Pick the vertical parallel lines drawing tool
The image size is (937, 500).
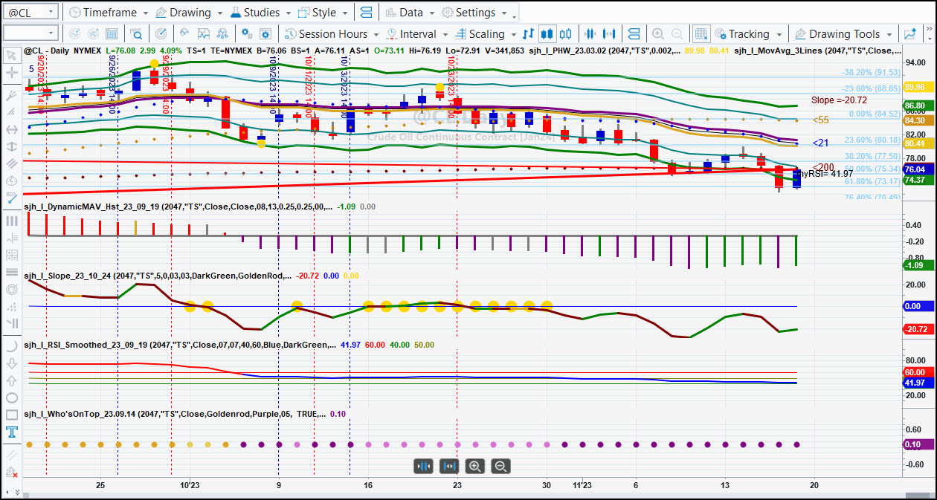pyautogui.click(x=11, y=221)
